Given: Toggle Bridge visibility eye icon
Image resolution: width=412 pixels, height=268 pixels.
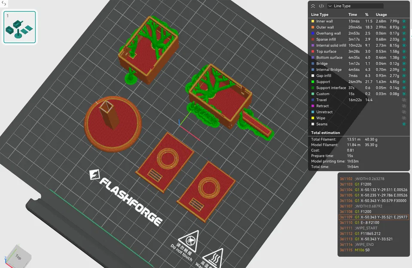Looking at the screenshot, I should [404, 63].
